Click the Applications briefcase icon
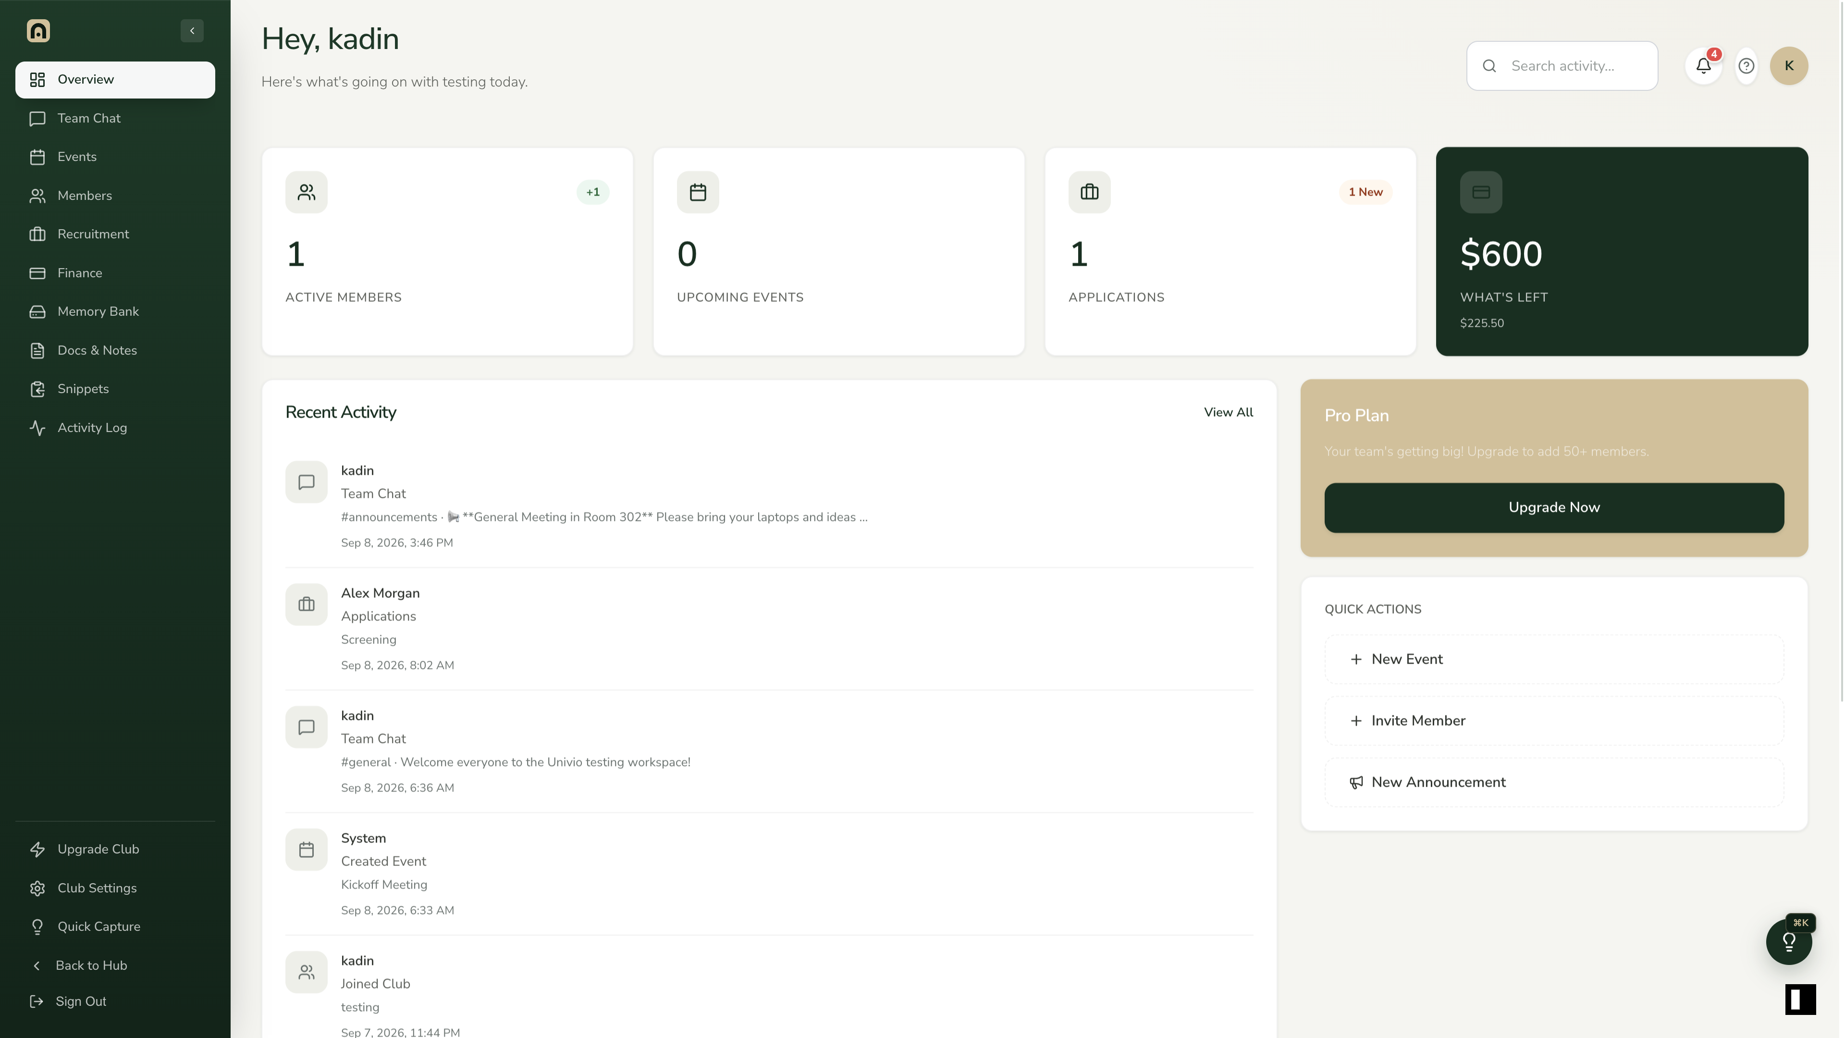The width and height of the screenshot is (1845, 1038). click(x=1089, y=192)
